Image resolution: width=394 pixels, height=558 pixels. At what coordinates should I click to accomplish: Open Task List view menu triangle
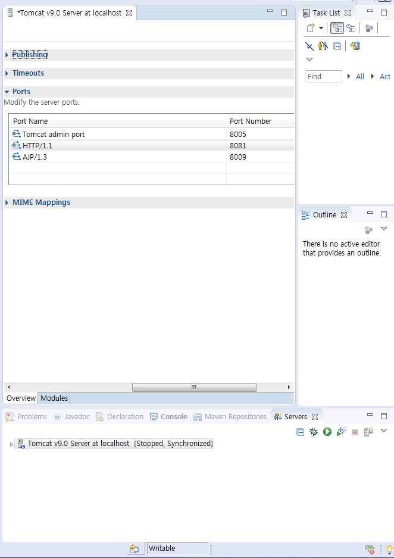[x=309, y=60]
